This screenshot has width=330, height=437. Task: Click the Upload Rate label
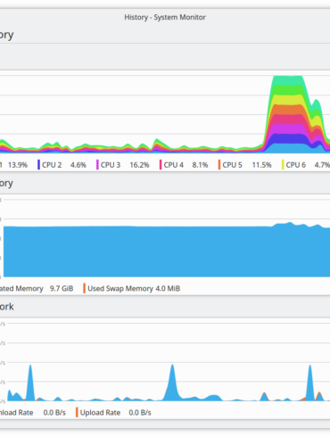pos(100,412)
